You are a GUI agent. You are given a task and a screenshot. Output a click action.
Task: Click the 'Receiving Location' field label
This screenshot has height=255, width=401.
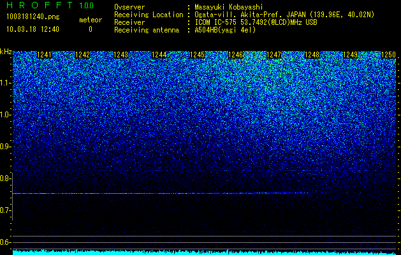pos(149,15)
